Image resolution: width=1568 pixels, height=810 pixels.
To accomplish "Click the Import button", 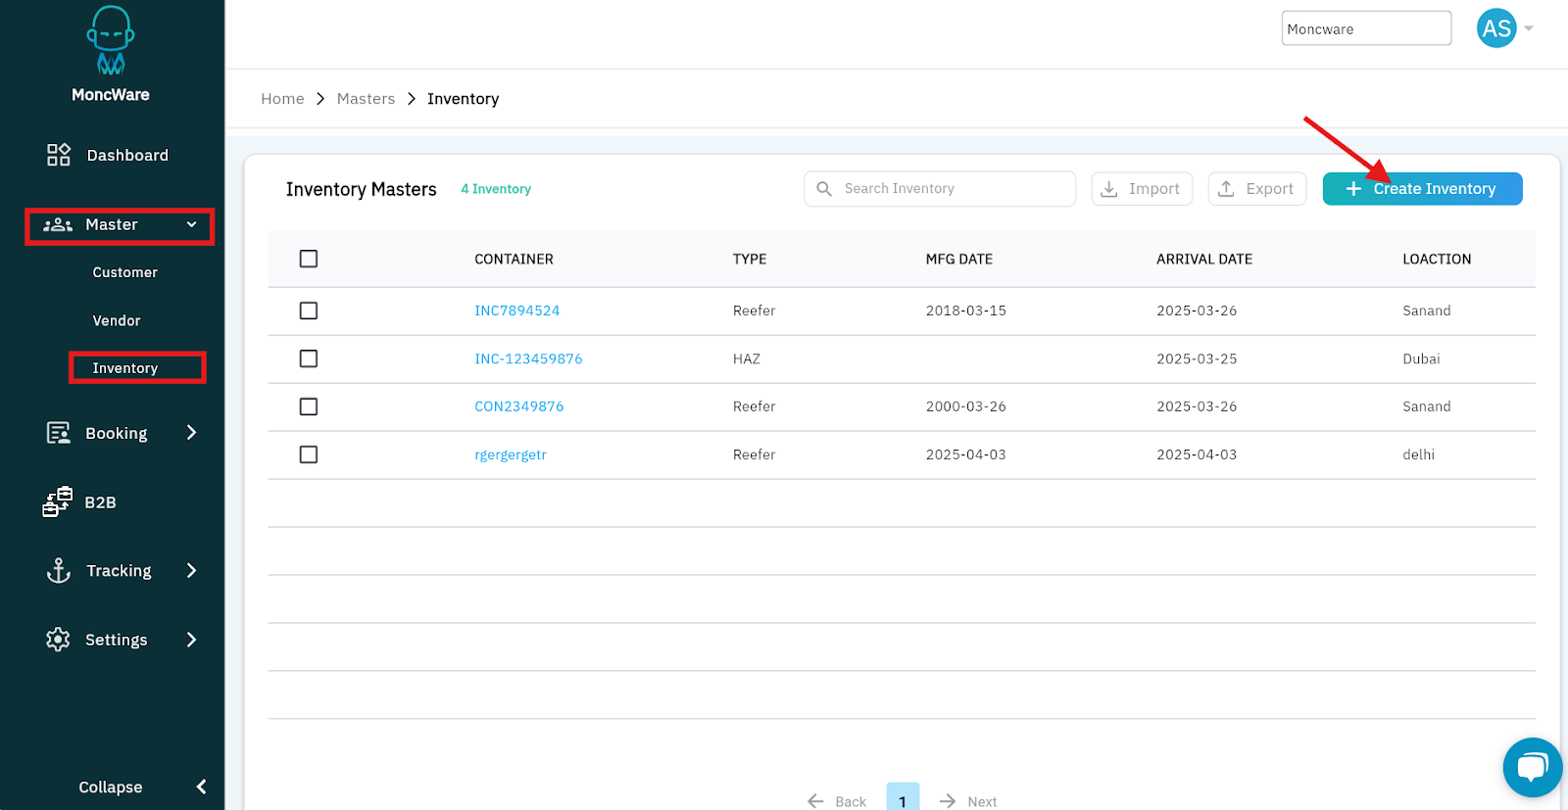I will coord(1142,189).
